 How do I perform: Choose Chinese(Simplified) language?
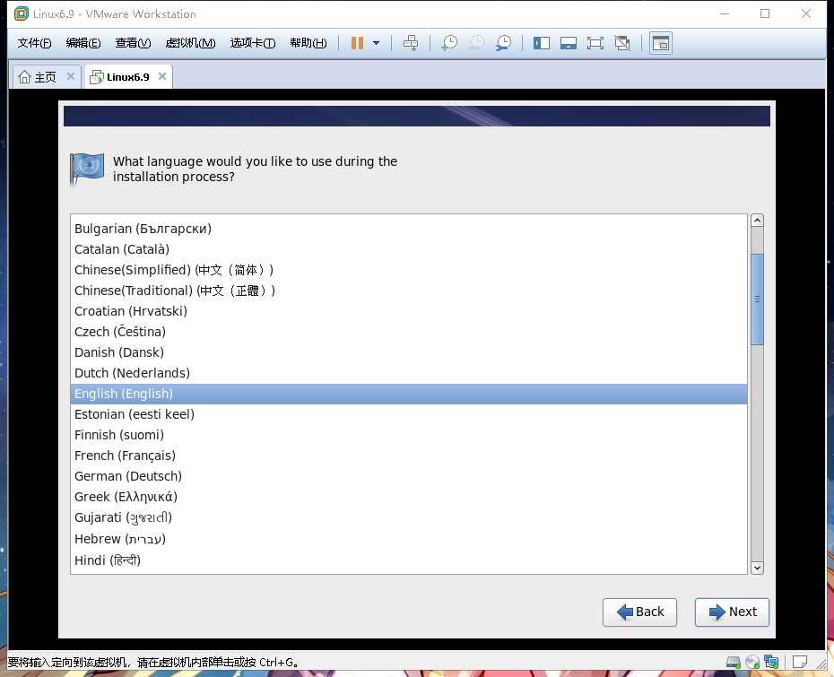click(409, 270)
